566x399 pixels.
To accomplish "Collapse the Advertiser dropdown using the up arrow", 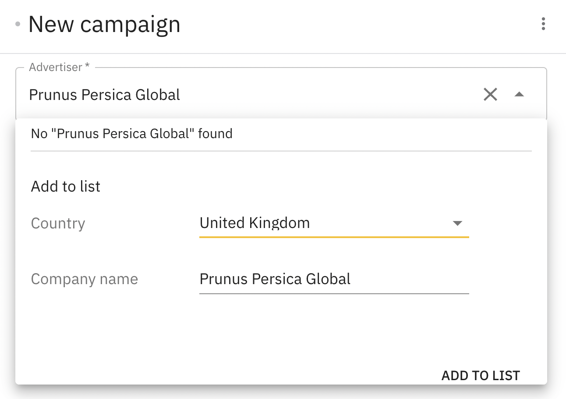I will click(519, 94).
